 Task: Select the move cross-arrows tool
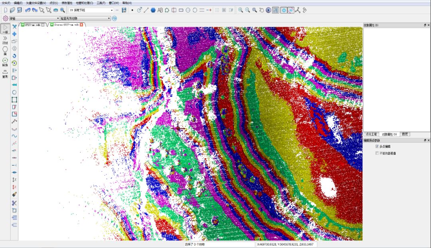point(14,34)
